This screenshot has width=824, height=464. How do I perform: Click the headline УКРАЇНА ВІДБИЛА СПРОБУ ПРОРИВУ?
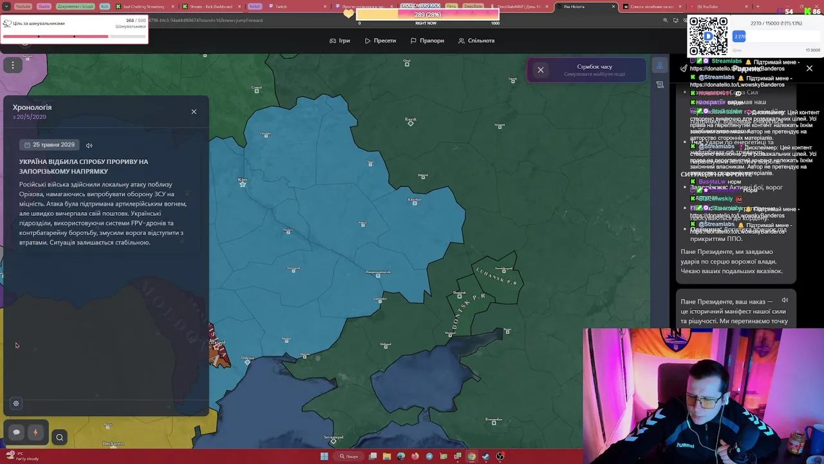[84, 166]
